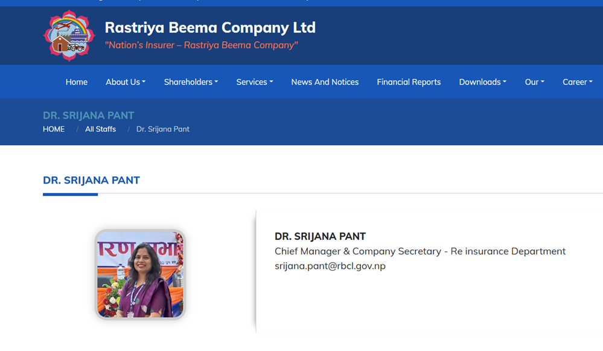Expand the Downloads dropdown

point(483,82)
